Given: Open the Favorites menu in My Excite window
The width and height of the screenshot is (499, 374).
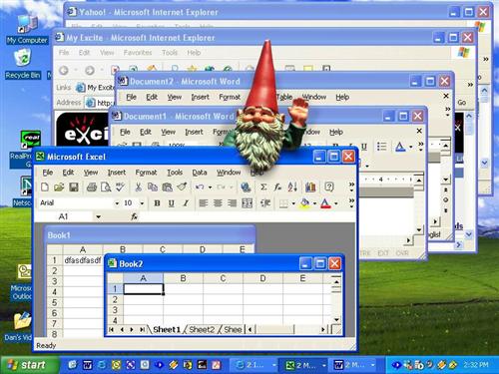Looking at the screenshot, I should click(138, 53).
